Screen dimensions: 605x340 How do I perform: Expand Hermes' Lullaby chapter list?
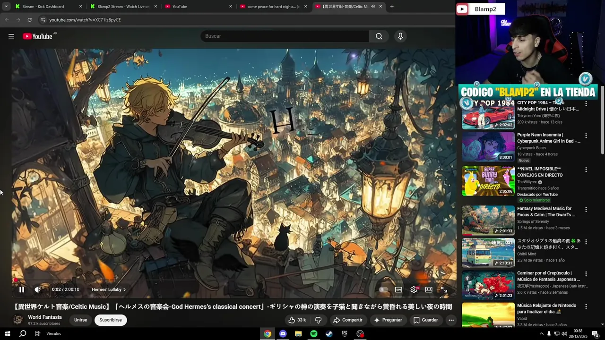109,289
